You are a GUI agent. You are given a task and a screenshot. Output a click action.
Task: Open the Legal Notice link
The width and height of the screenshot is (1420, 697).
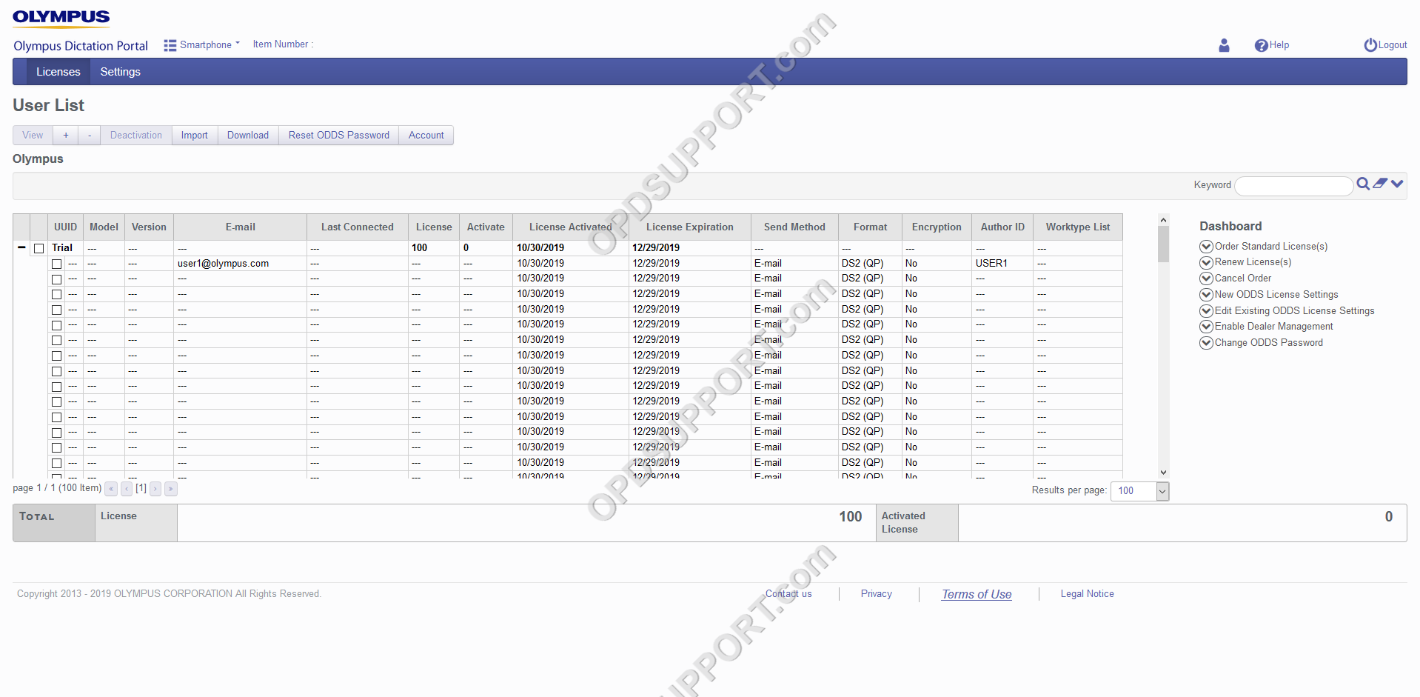click(x=1087, y=594)
